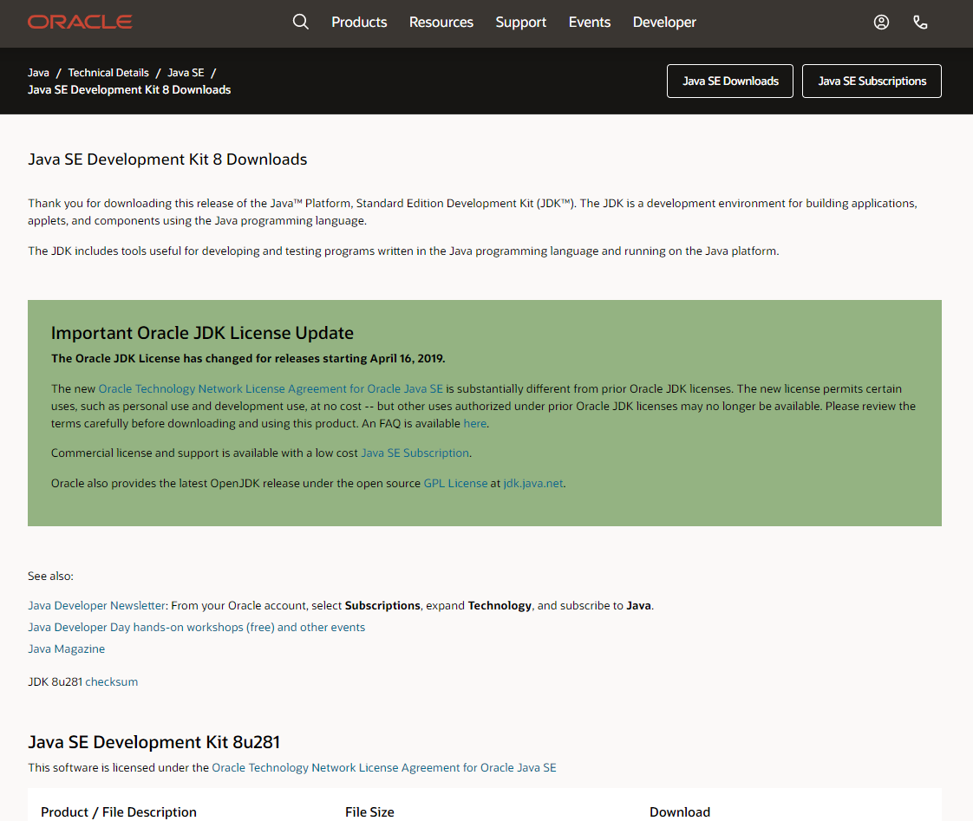
Task: Open the Resources menu
Action: click(441, 23)
